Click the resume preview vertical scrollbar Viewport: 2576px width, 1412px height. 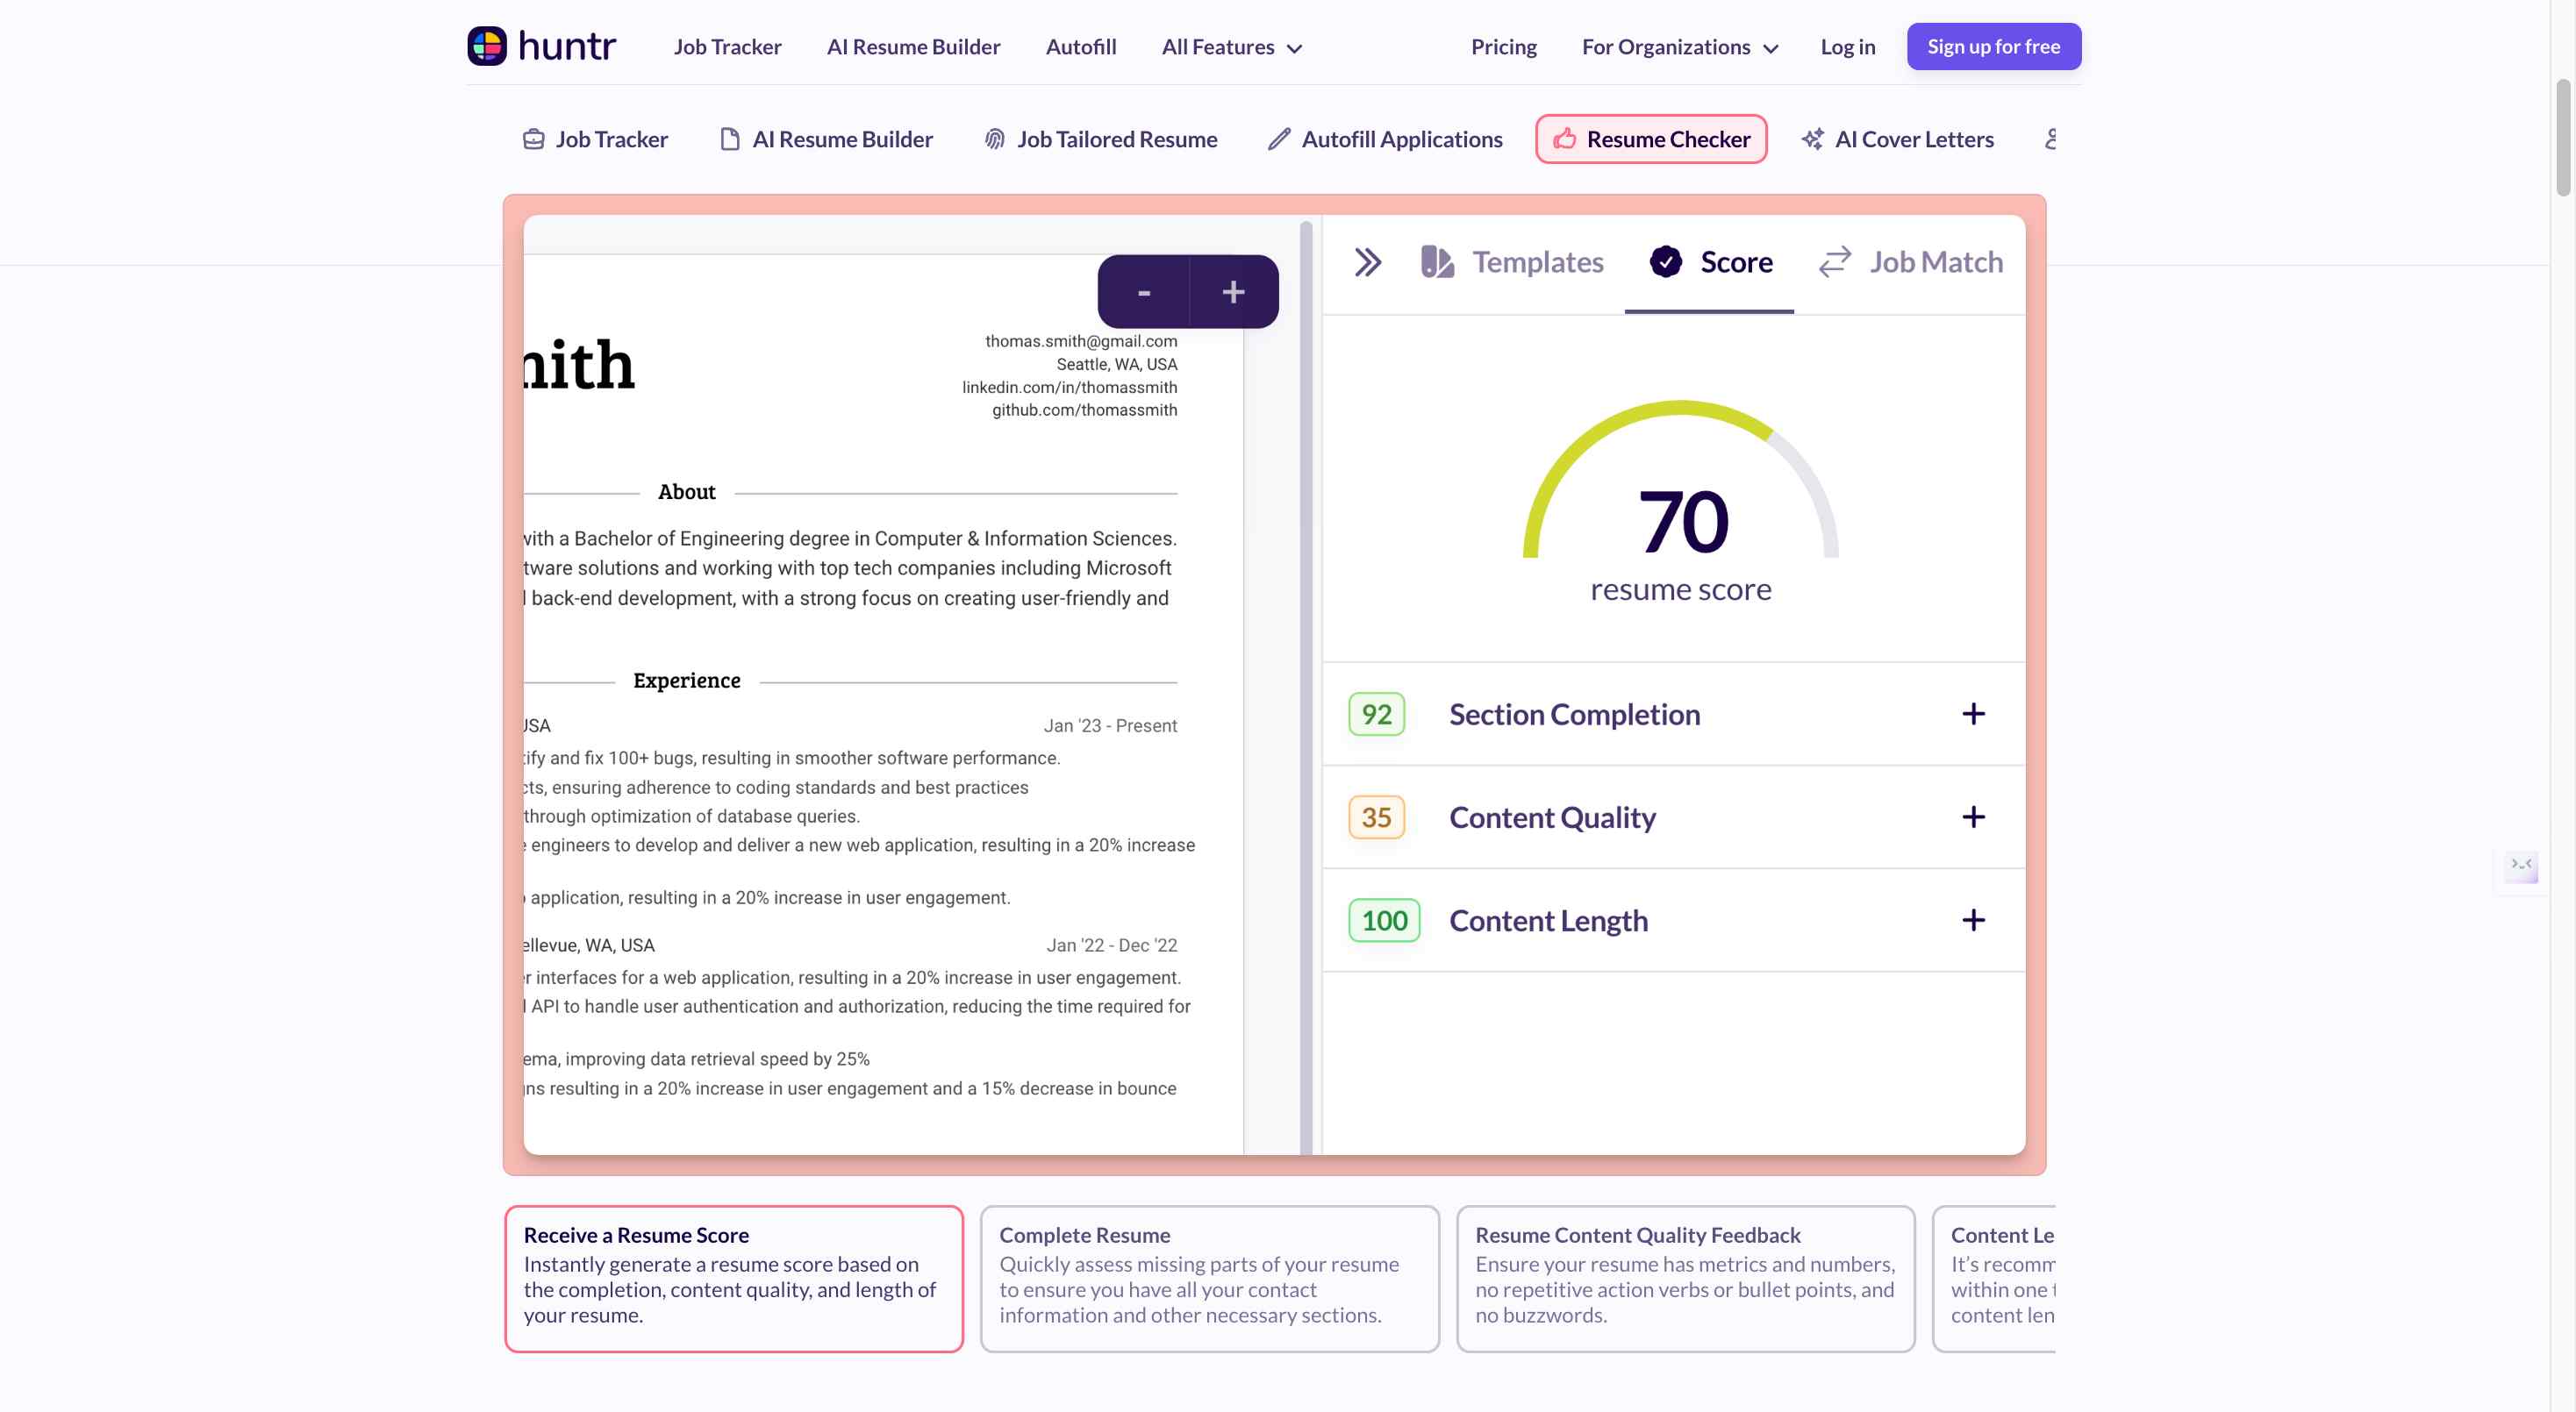[x=1305, y=688]
